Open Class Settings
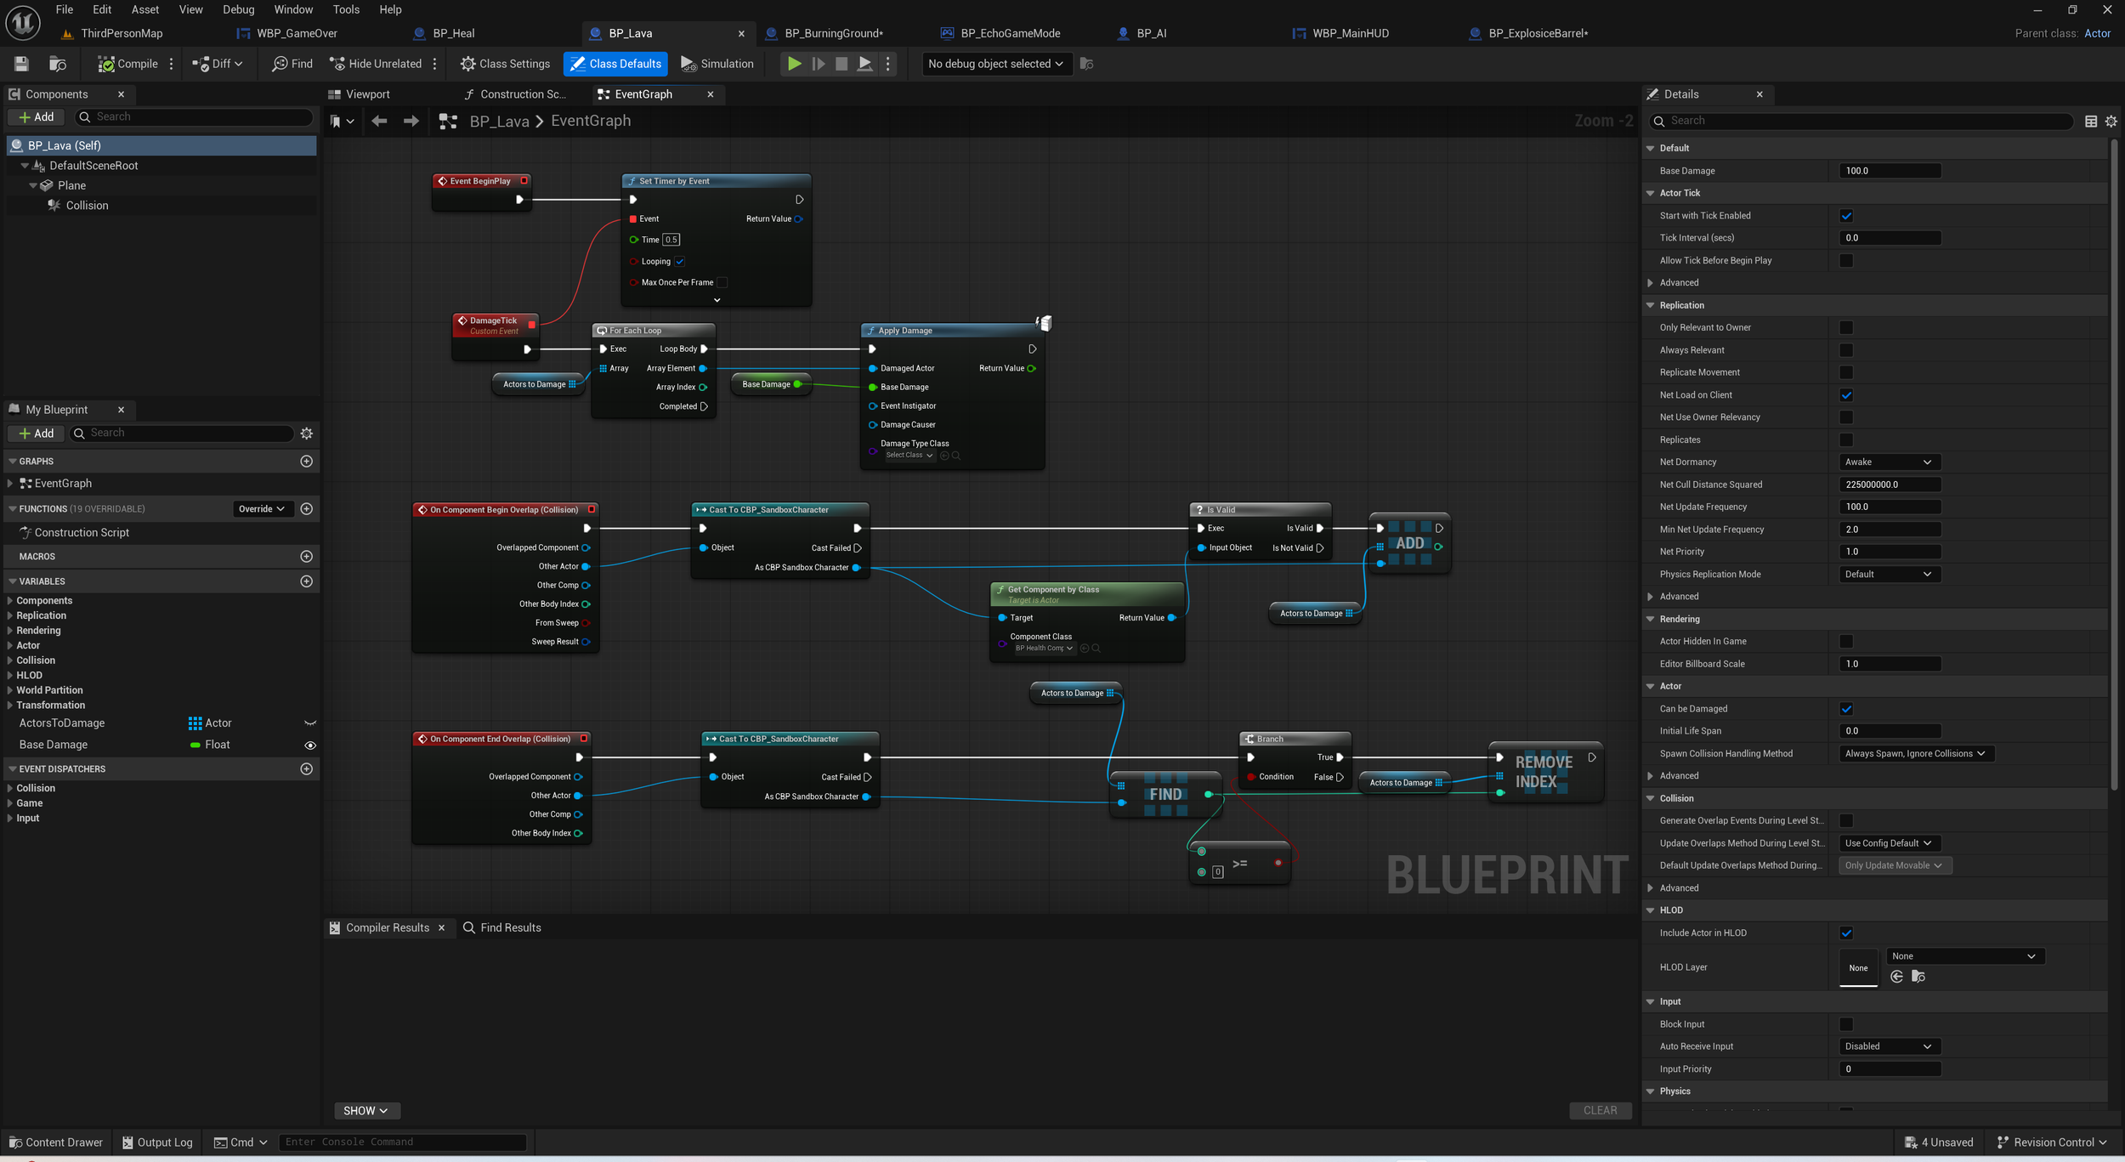2125x1162 pixels. coord(506,64)
